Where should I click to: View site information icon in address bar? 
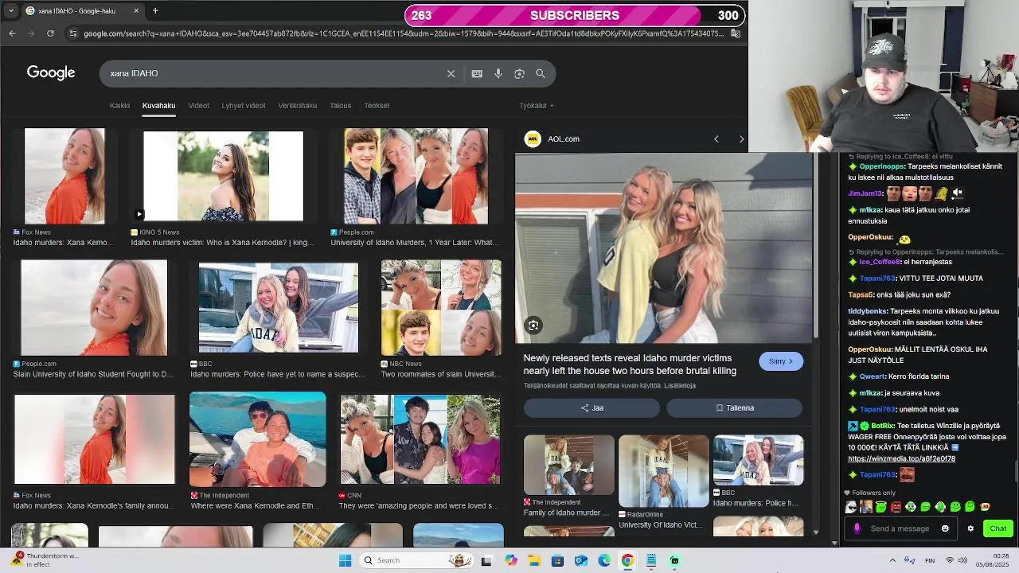tap(73, 33)
